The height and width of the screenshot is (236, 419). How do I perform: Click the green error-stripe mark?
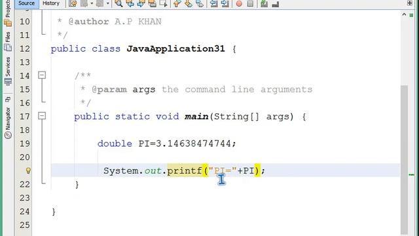click(411, 175)
